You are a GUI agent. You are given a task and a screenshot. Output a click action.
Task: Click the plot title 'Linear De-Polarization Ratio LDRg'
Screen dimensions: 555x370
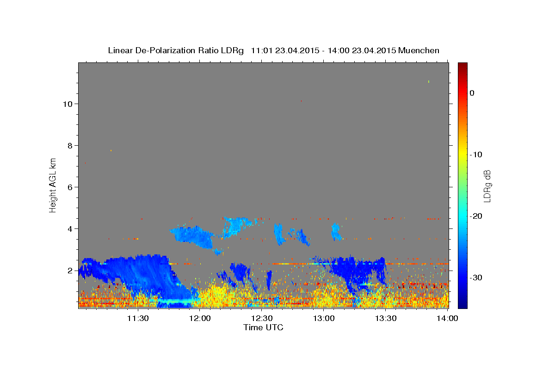pyautogui.click(x=175, y=50)
